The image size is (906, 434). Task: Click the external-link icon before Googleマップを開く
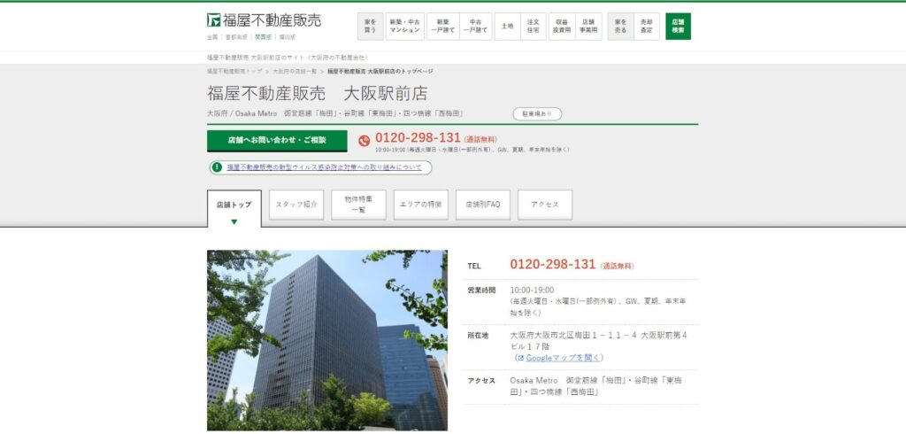[x=520, y=358]
